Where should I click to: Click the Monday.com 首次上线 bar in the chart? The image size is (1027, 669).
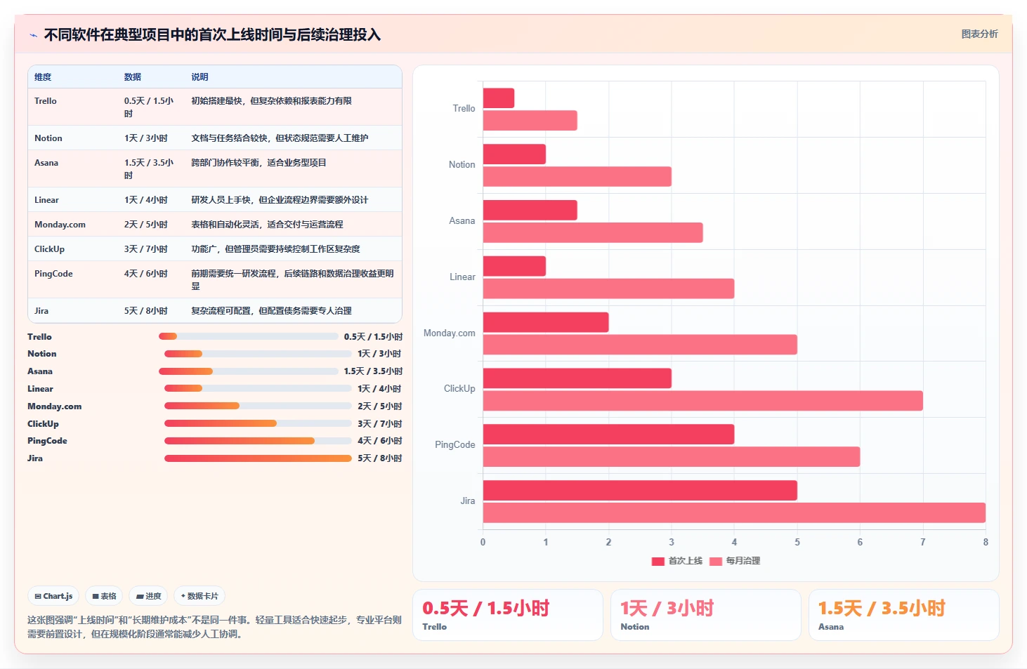tap(546, 322)
